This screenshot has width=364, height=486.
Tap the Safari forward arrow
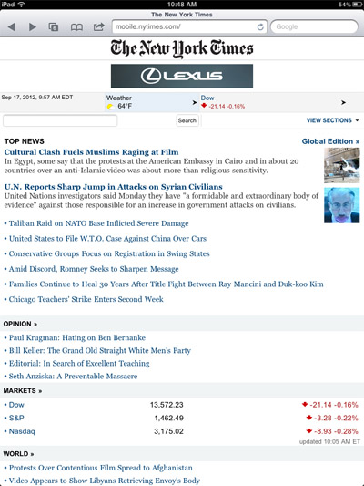click(32, 27)
